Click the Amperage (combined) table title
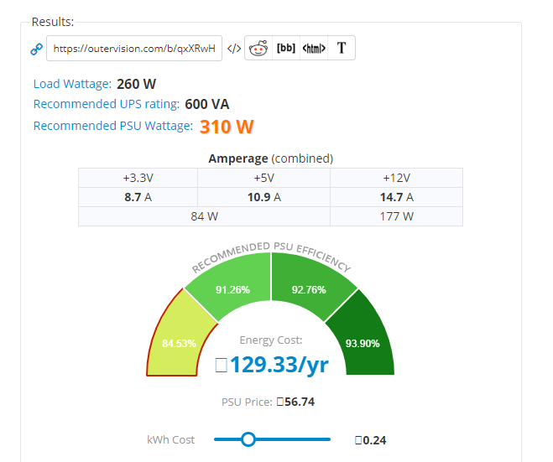 (x=271, y=158)
